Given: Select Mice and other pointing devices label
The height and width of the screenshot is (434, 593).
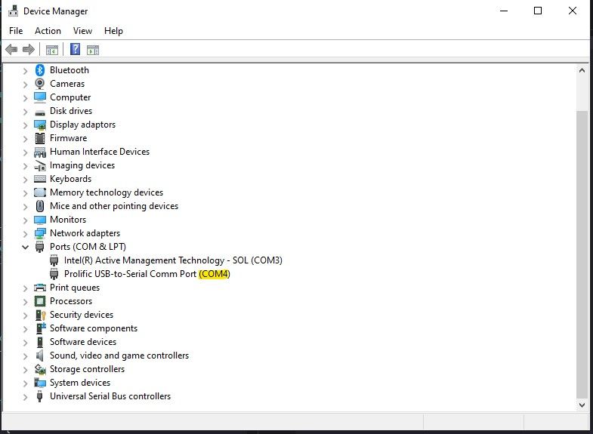Looking at the screenshot, I should (x=114, y=206).
